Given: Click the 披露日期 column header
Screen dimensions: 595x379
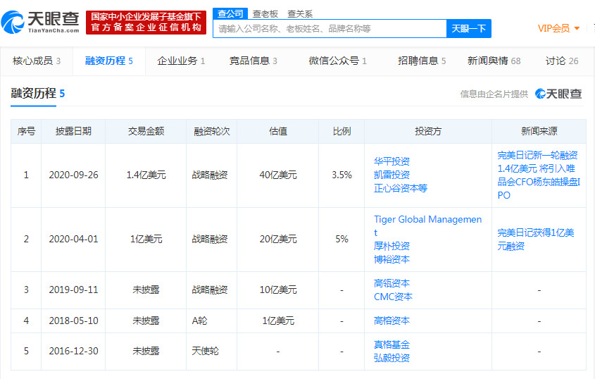Looking at the screenshot, I should coord(73,132).
